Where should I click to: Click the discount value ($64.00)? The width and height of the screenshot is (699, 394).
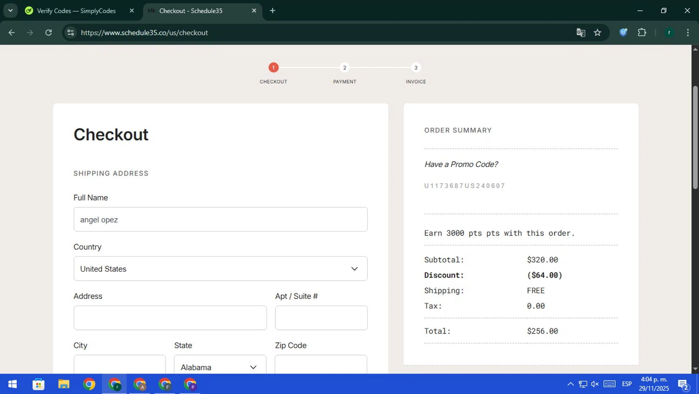tap(544, 275)
